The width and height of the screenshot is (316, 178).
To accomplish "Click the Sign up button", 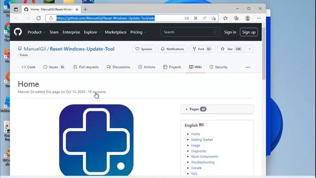I will (249, 32).
